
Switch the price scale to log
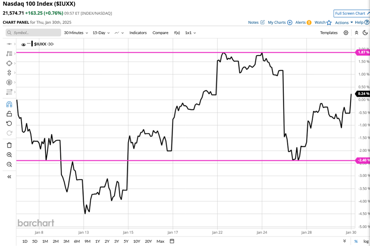(x=366, y=241)
